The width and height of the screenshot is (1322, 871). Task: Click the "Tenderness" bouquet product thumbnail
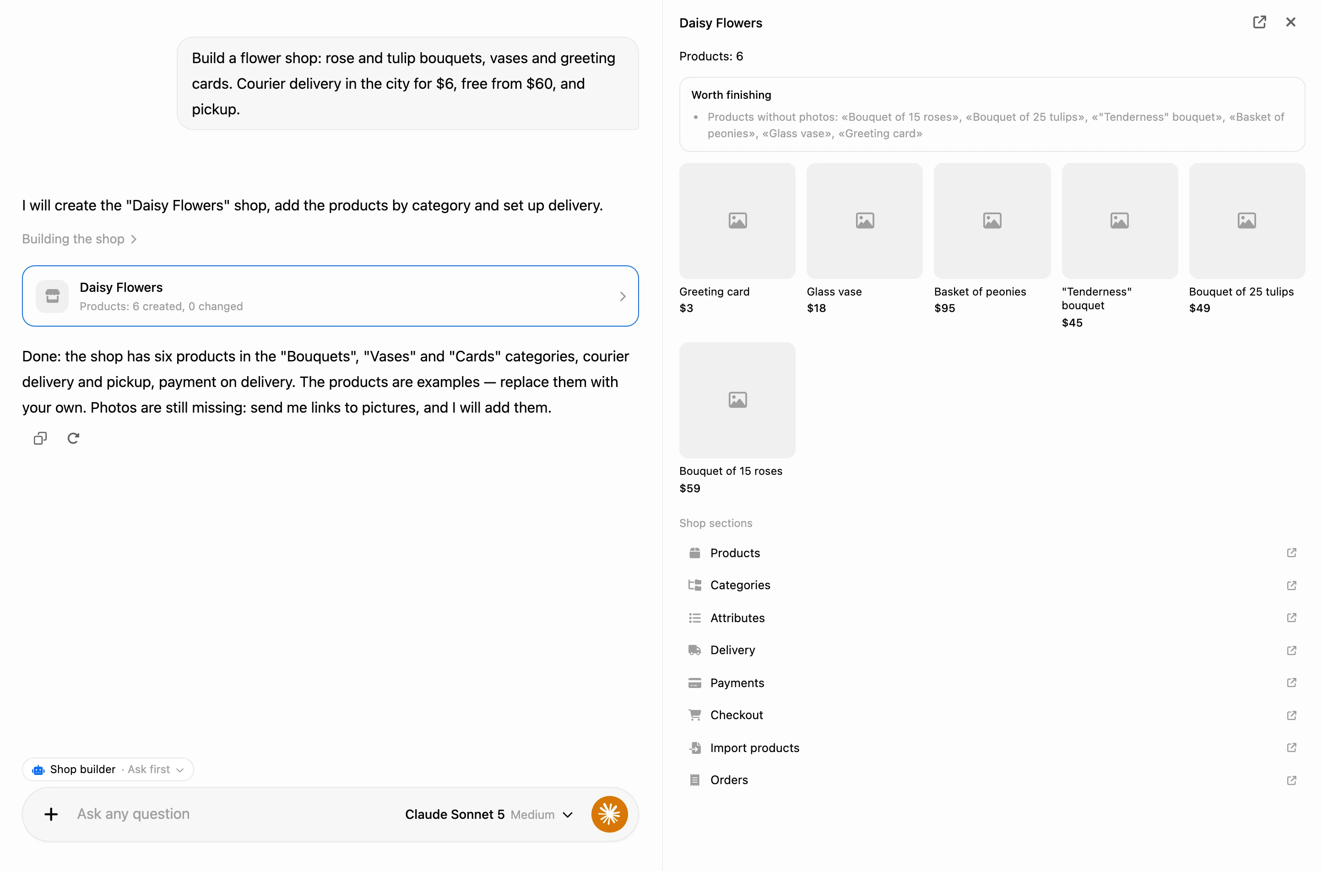click(x=1119, y=220)
